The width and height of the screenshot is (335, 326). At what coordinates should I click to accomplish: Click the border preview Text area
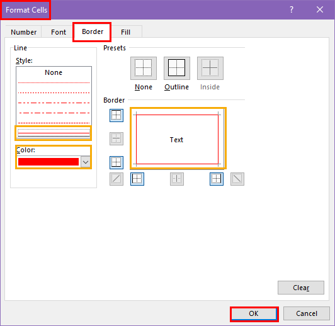(177, 140)
